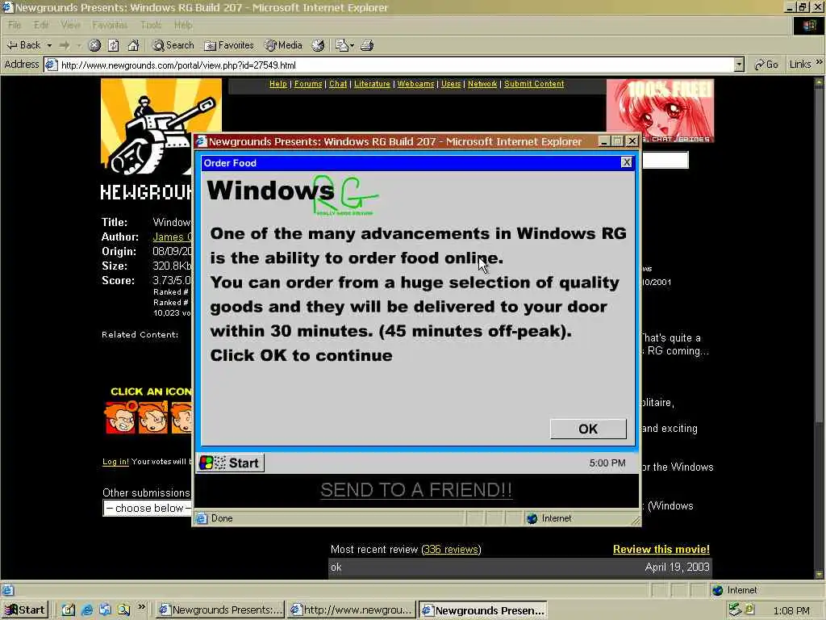Expand the Address bar dropdown arrow
The height and width of the screenshot is (620, 826).
pos(739,65)
